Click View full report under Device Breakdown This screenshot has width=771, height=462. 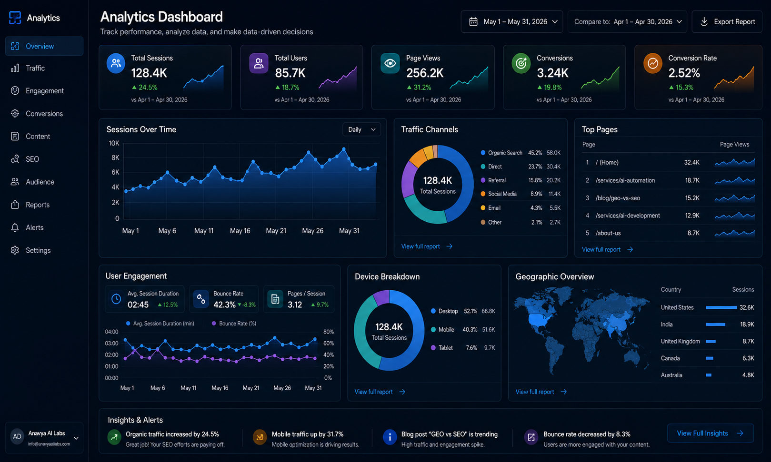[x=380, y=392]
